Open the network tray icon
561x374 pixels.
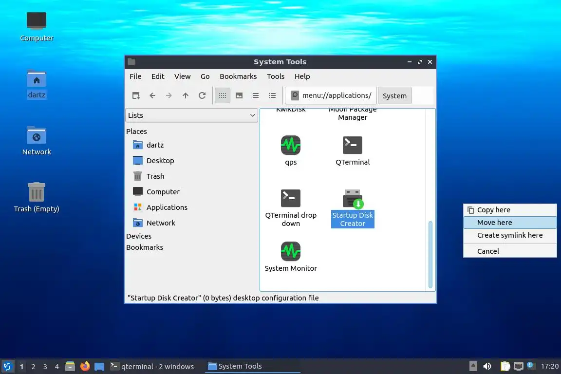tap(519, 366)
